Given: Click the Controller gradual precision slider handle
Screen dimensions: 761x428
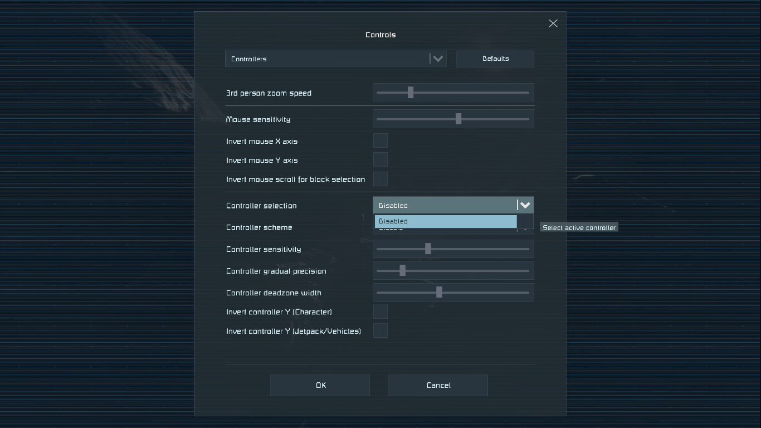Looking at the screenshot, I should click(x=402, y=271).
